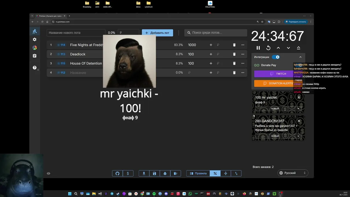Click the bug report icon
350x197 pixels.
(x=165, y=173)
